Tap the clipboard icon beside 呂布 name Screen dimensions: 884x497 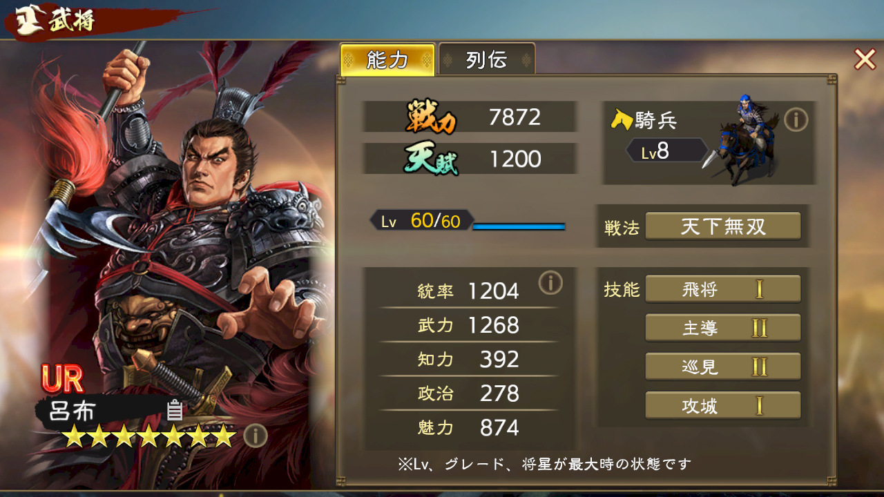pos(175,410)
